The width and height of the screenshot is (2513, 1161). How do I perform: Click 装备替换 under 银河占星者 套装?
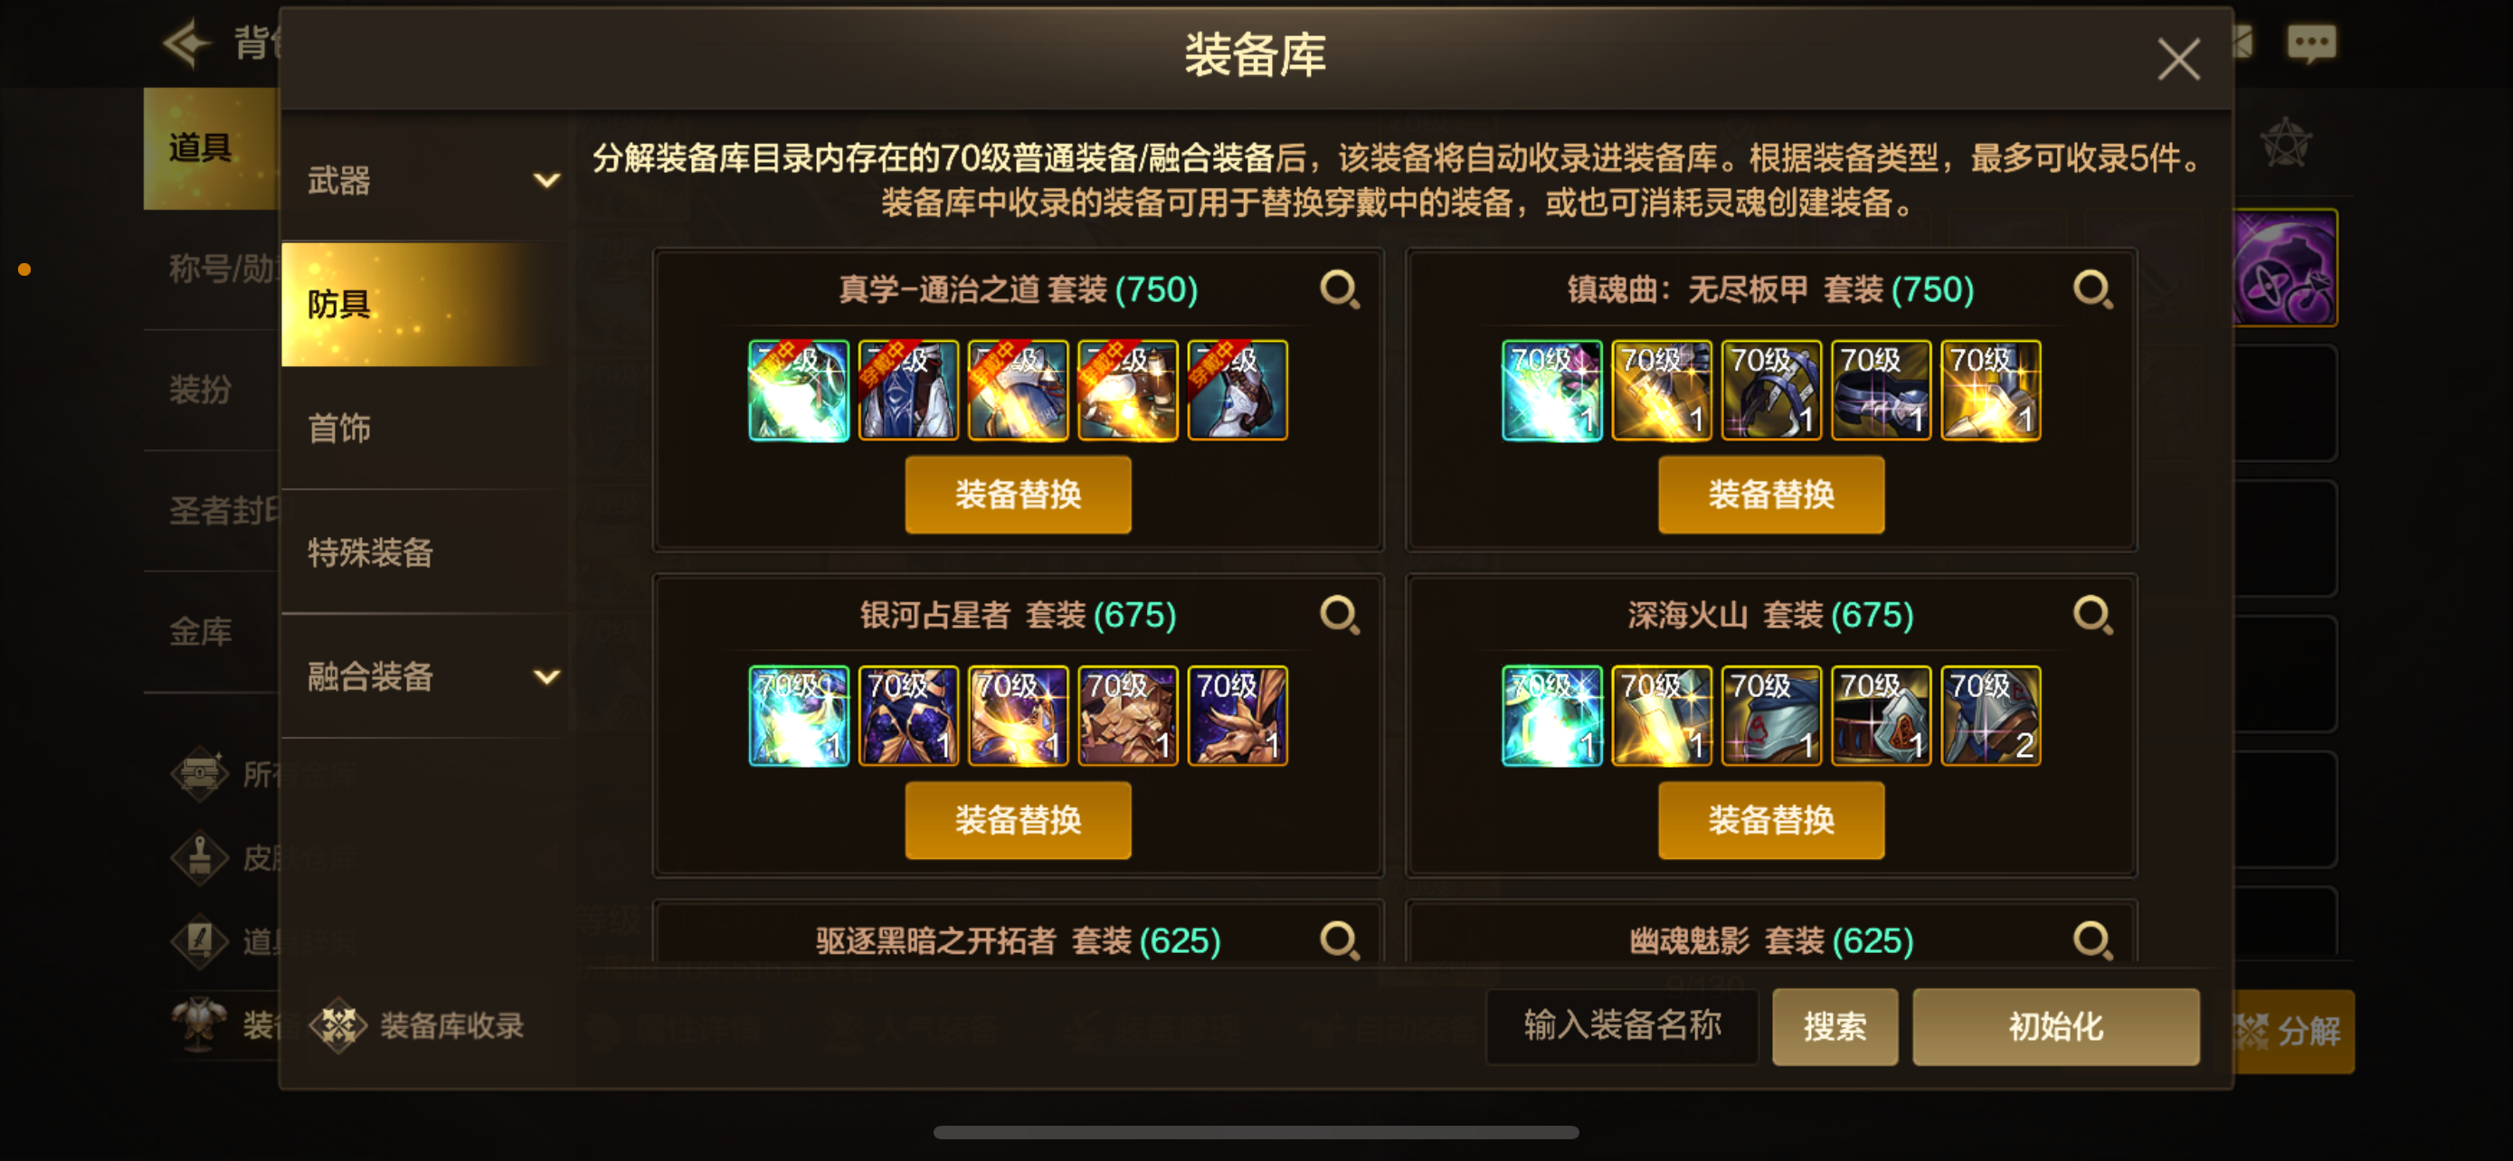click(1018, 820)
